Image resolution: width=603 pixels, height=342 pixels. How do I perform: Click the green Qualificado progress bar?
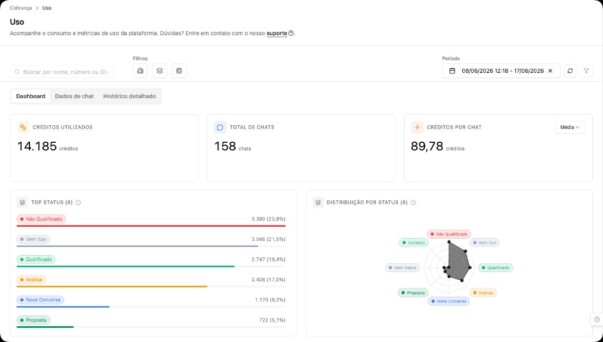pos(125,266)
